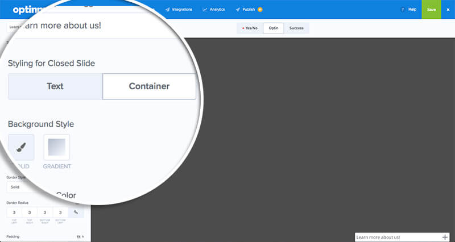Open the Integrations tab

[179, 10]
